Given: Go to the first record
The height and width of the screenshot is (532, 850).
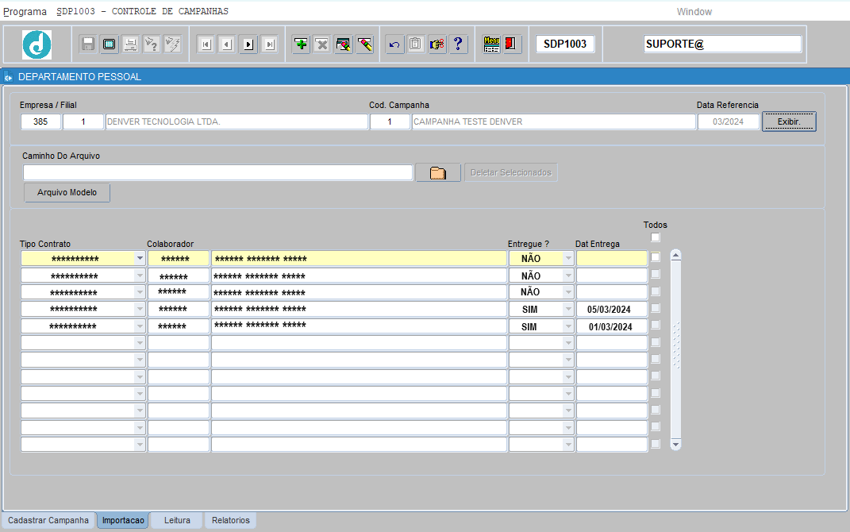Looking at the screenshot, I should 206,44.
